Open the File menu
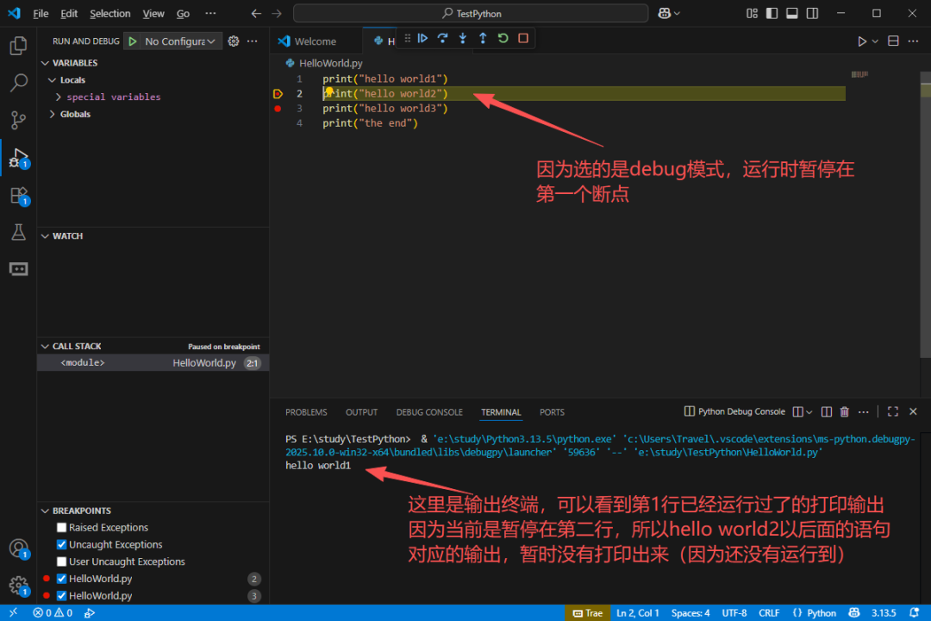Screen dimensions: 931x621 point(41,13)
